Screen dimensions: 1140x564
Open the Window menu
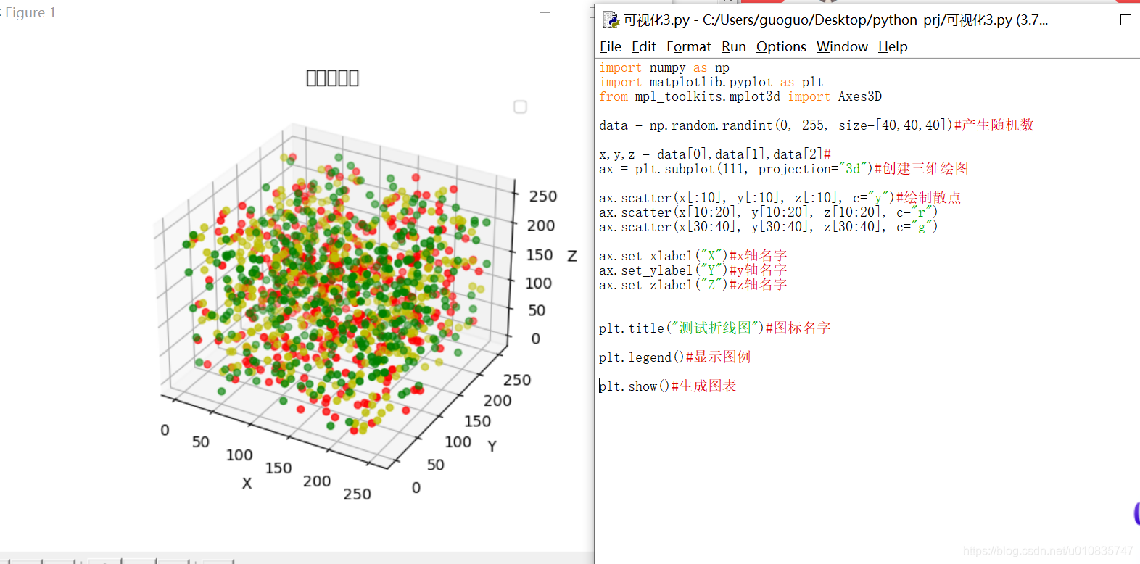click(842, 46)
